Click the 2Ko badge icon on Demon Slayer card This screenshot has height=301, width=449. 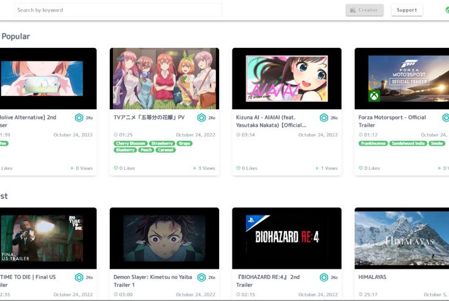tap(201, 277)
